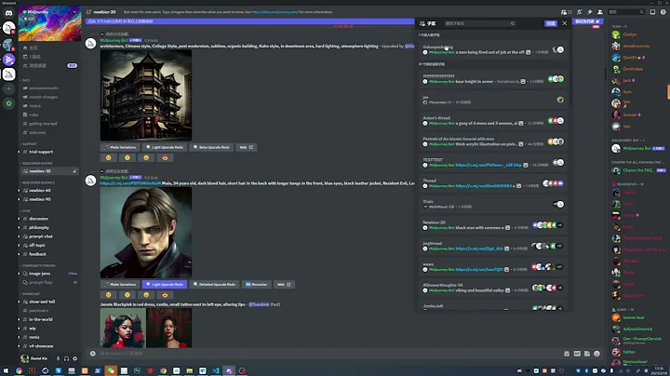The height and width of the screenshot is (376, 670).
Task: Open WeChat from the Windows taskbar
Action: [x=111, y=370]
